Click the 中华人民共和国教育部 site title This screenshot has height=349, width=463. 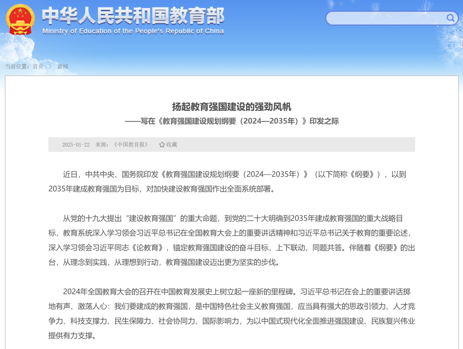point(133,15)
